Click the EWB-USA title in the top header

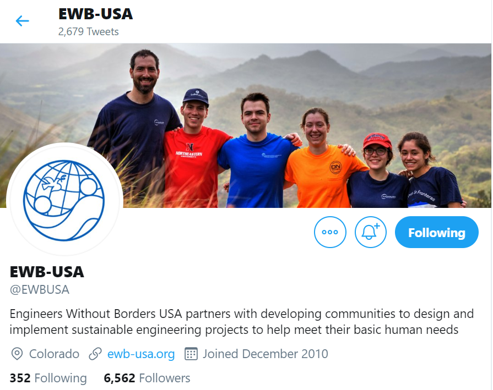click(x=96, y=14)
